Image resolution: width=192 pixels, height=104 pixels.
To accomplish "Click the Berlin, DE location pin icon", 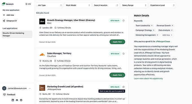I will [40, 94].
